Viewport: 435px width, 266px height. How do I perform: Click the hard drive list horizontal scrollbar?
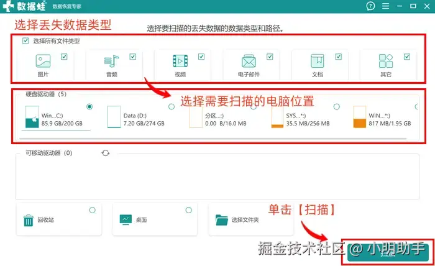click(213, 139)
